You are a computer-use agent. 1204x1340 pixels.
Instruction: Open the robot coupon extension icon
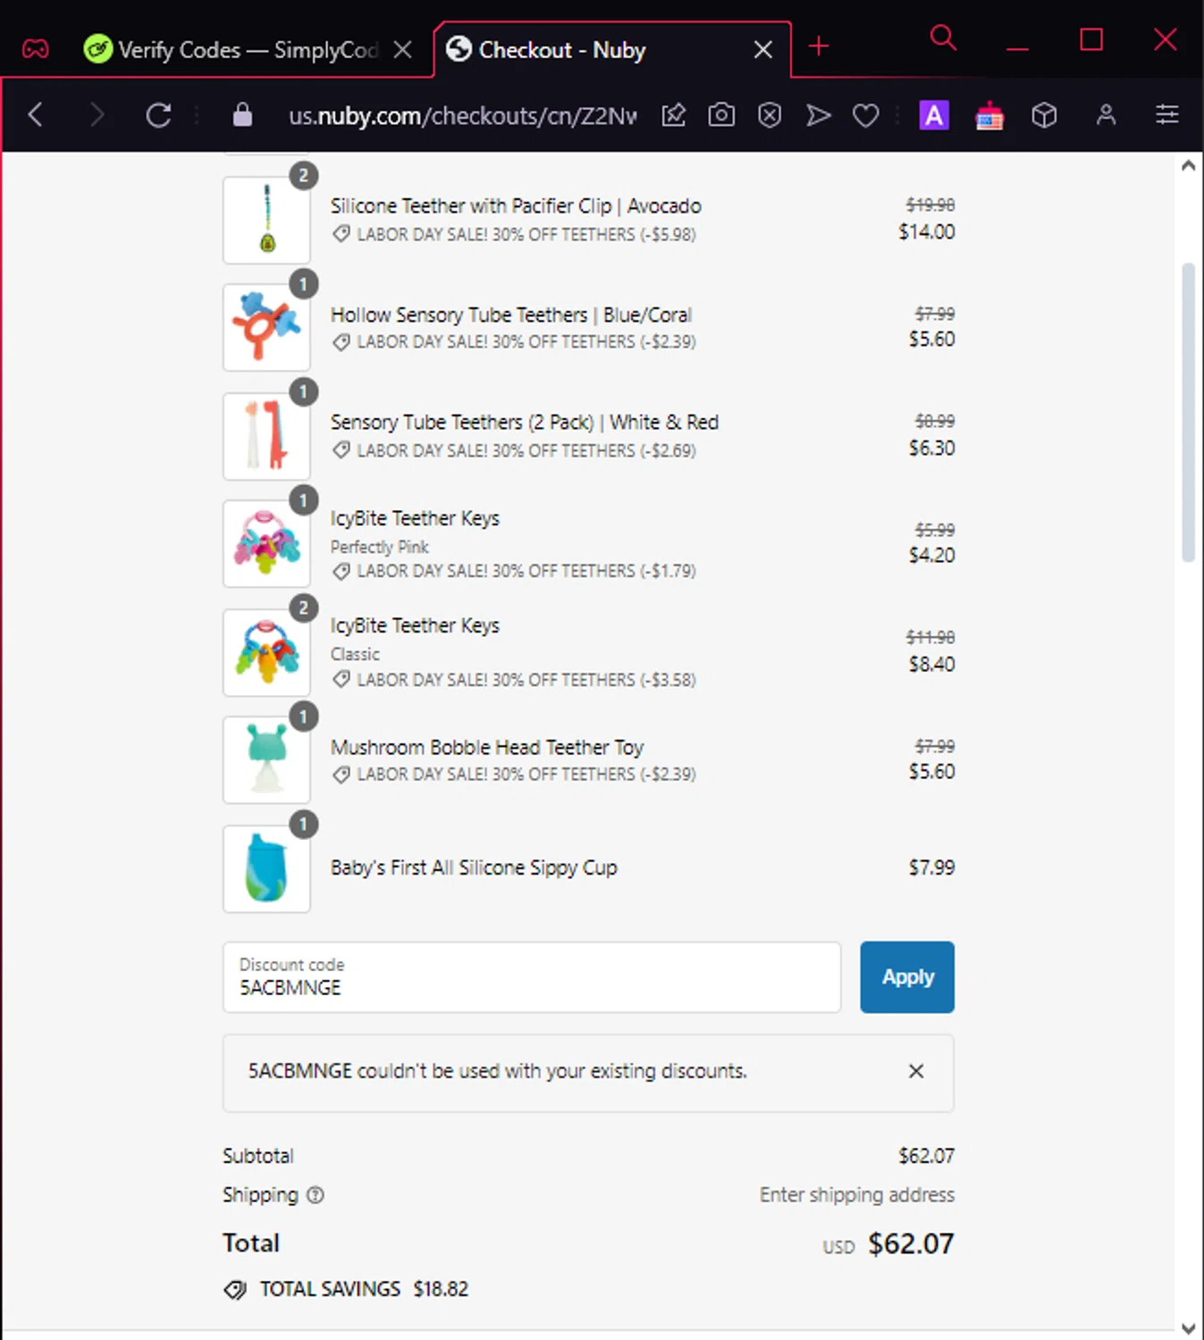pos(989,115)
